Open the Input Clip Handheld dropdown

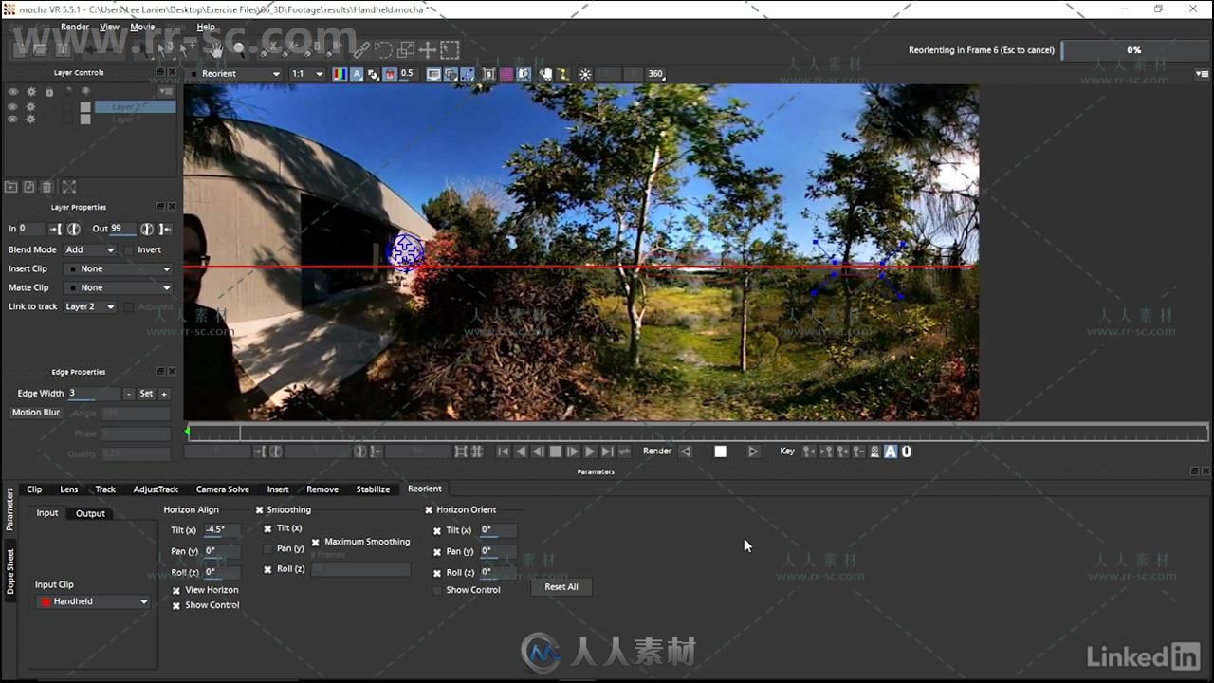coord(93,601)
